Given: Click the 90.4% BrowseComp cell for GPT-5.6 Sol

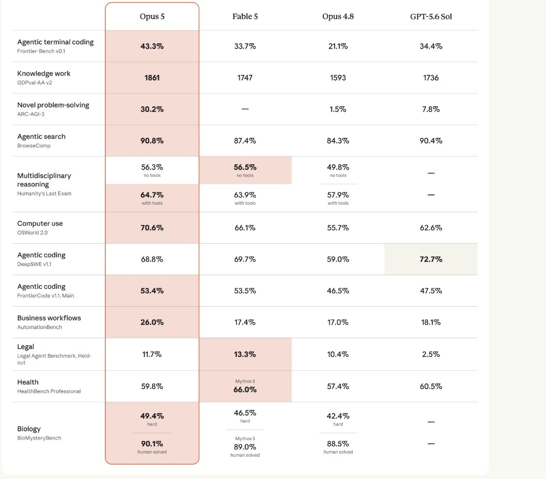Looking at the screenshot, I should click(431, 141).
